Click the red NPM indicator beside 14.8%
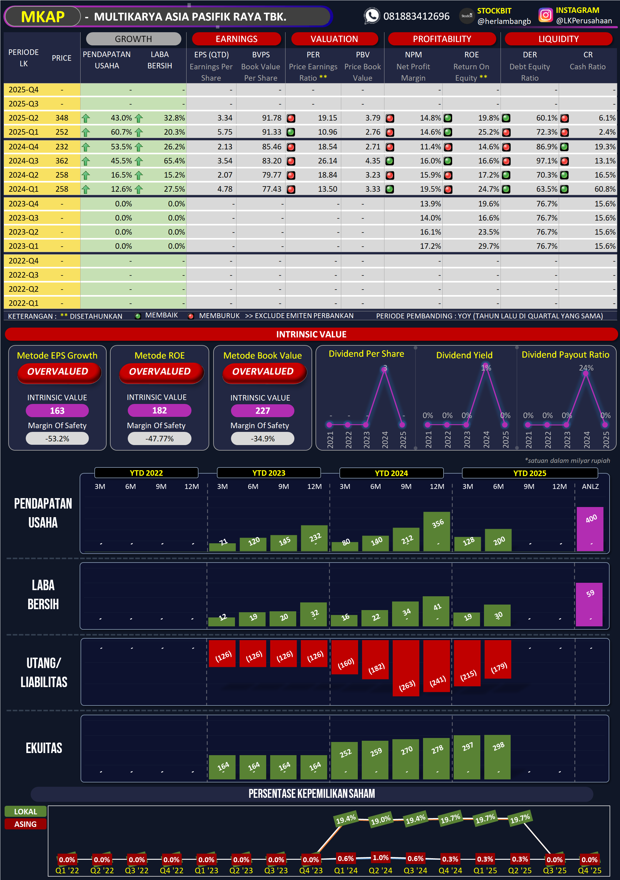 (x=390, y=118)
